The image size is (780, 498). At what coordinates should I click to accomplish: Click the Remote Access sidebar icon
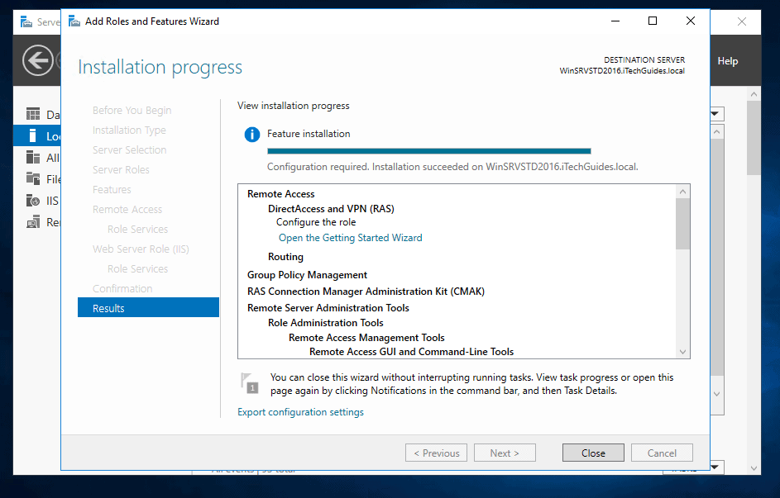33,222
